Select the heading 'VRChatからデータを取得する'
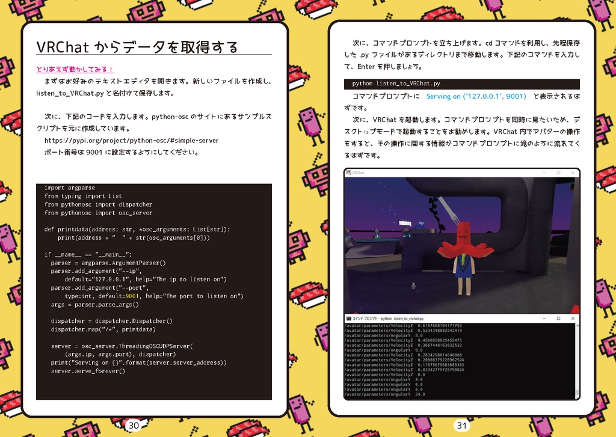Image resolution: width=616 pixels, height=437 pixels. point(138,45)
